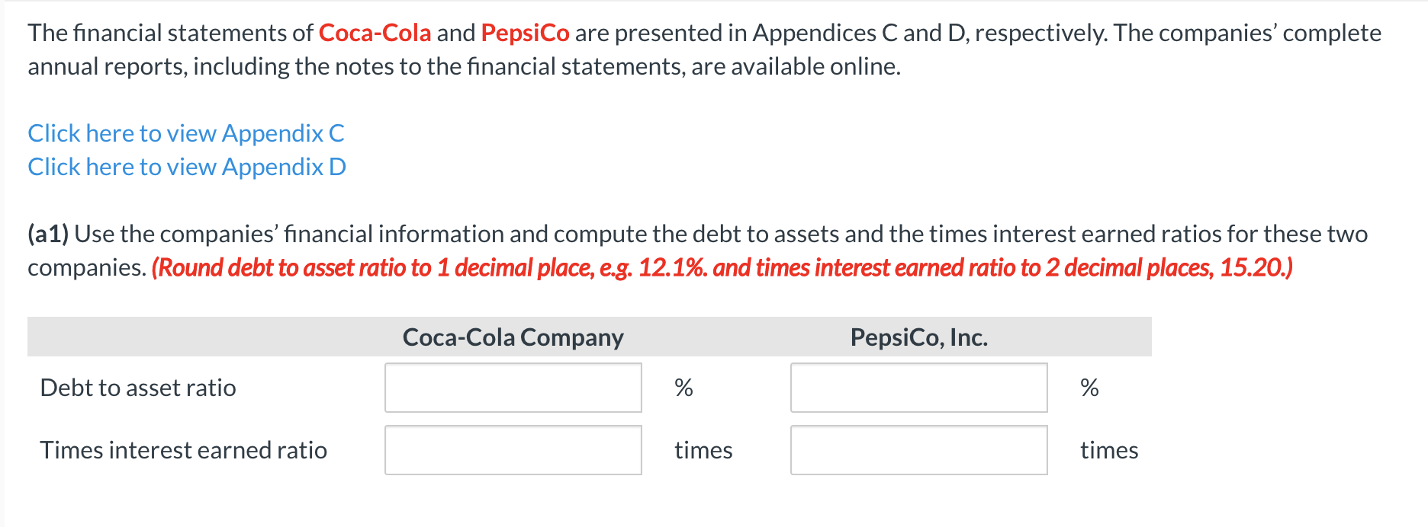Click the Coca-Cola times interest earned input

point(513,450)
